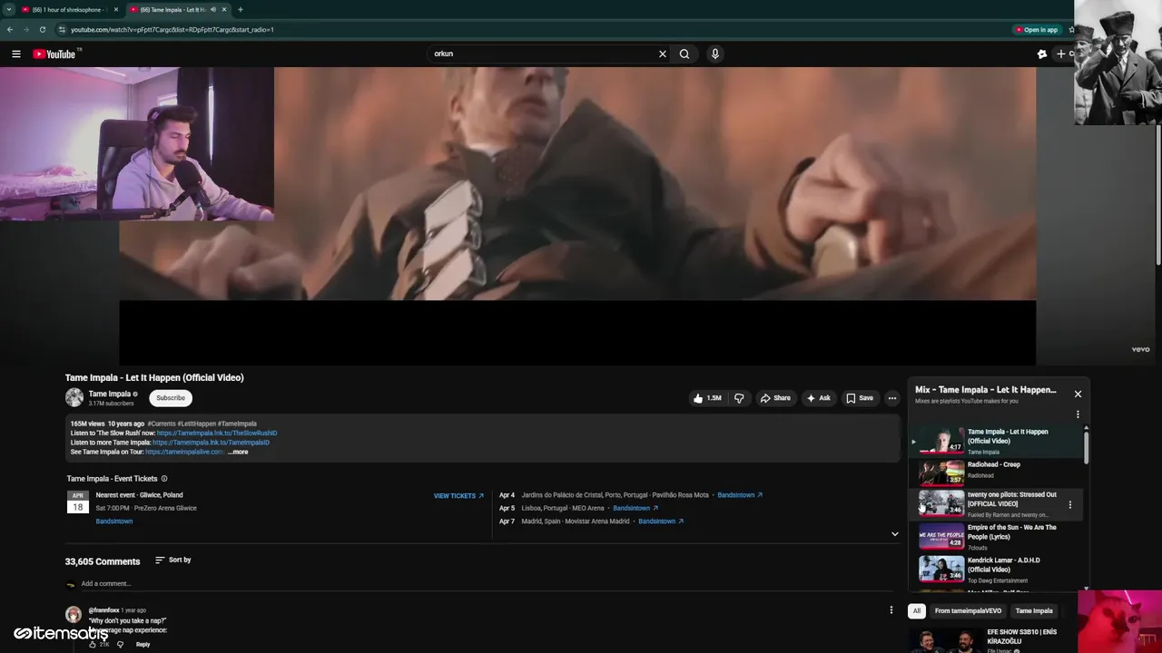This screenshot has width=1162, height=653.
Task: Click the Ask button
Action: tap(818, 398)
